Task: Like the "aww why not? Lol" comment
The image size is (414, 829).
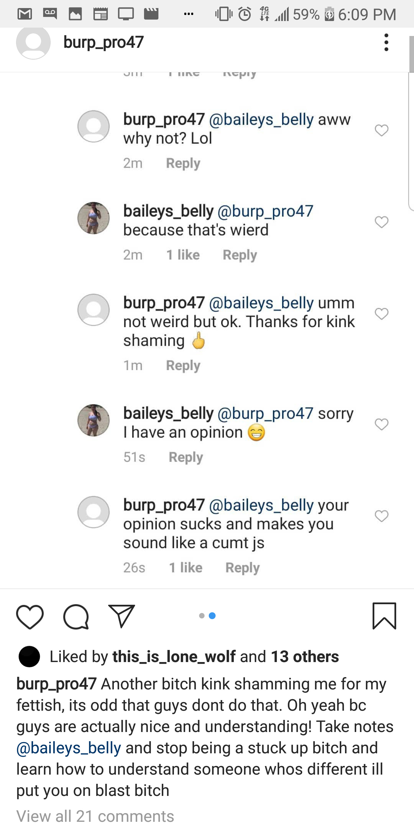Action: [x=382, y=130]
